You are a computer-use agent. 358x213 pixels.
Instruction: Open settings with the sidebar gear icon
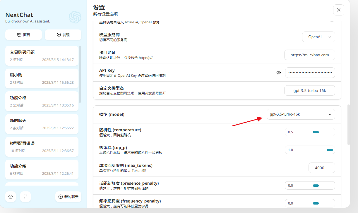pyautogui.click(x=11, y=197)
